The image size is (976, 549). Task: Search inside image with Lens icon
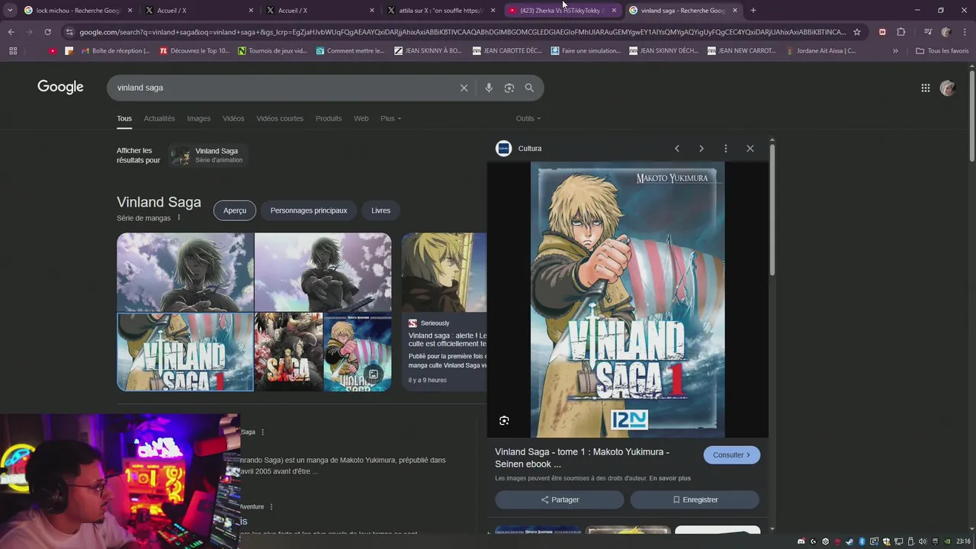click(504, 421)
